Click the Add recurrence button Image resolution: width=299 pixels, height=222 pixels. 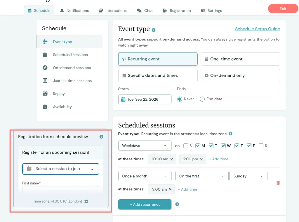pos(145,205)
